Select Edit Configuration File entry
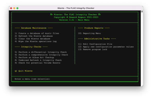 tap(95, 44)
